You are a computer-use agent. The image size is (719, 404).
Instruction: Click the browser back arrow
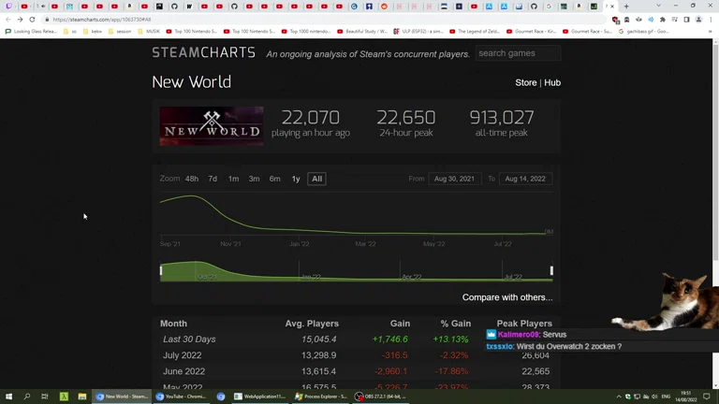[x=8, y=19]
